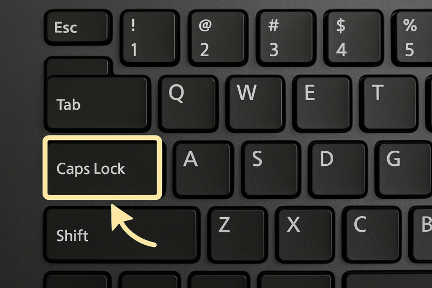Click the 3 hash key

[x=286, y=38]
